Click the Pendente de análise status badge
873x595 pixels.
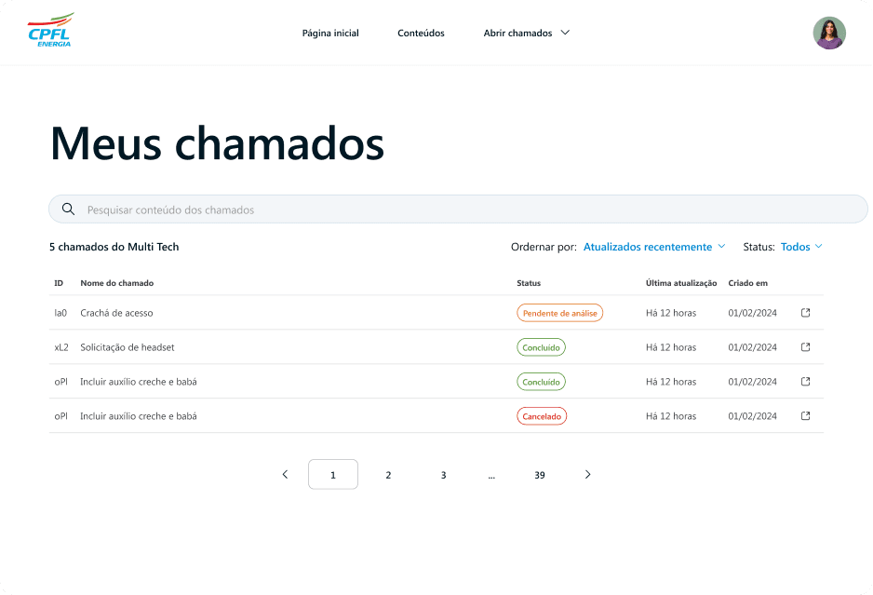click(559, 313)
